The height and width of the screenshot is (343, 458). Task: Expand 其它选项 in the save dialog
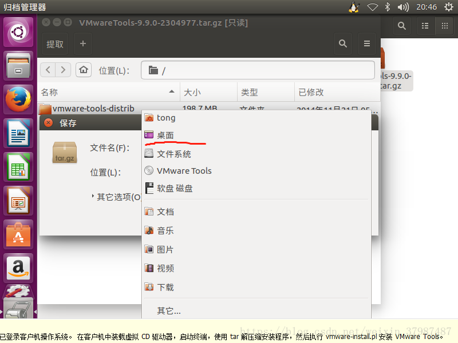coord(116,197)
